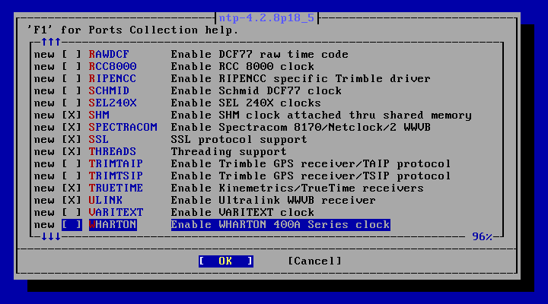Click the 96% scroll position indicator
548x304 pixels.
coord(482,236)
